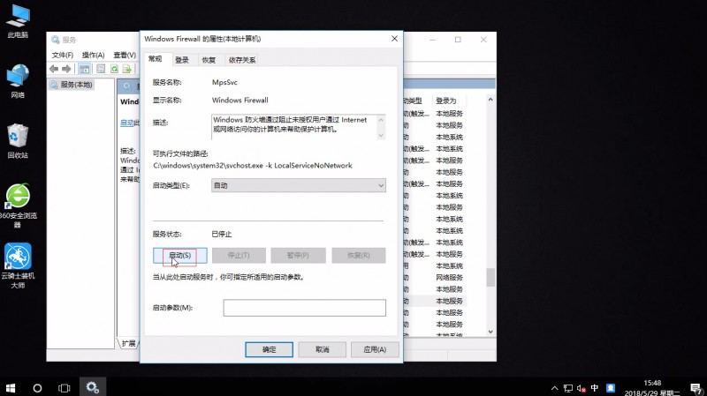Screen dimensions: 707x396
Task: Show hidden tray icons with the chevron
Action: 555,388
